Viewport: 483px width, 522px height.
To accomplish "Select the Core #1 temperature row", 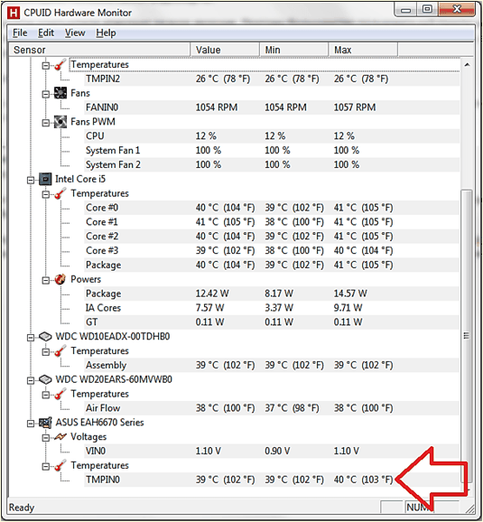I will [x=272, y=222].
